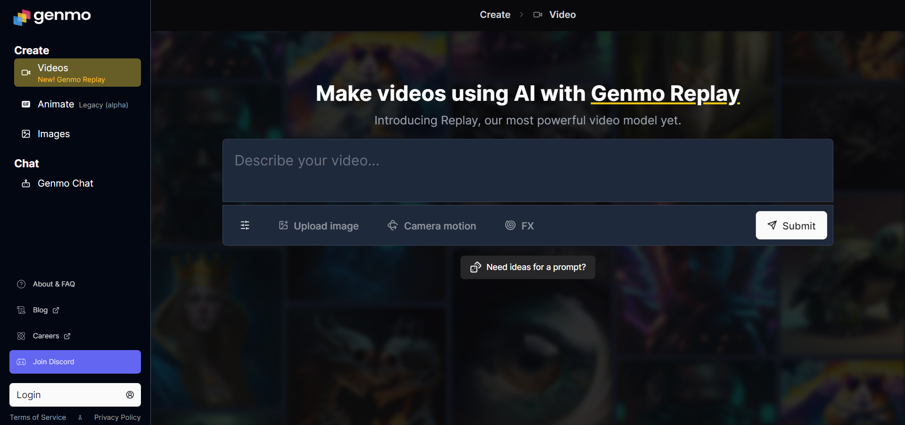Open Animate Legacy (alpha)
The width and height of the screenshot is (905, 425).
(x=77, y=105)
